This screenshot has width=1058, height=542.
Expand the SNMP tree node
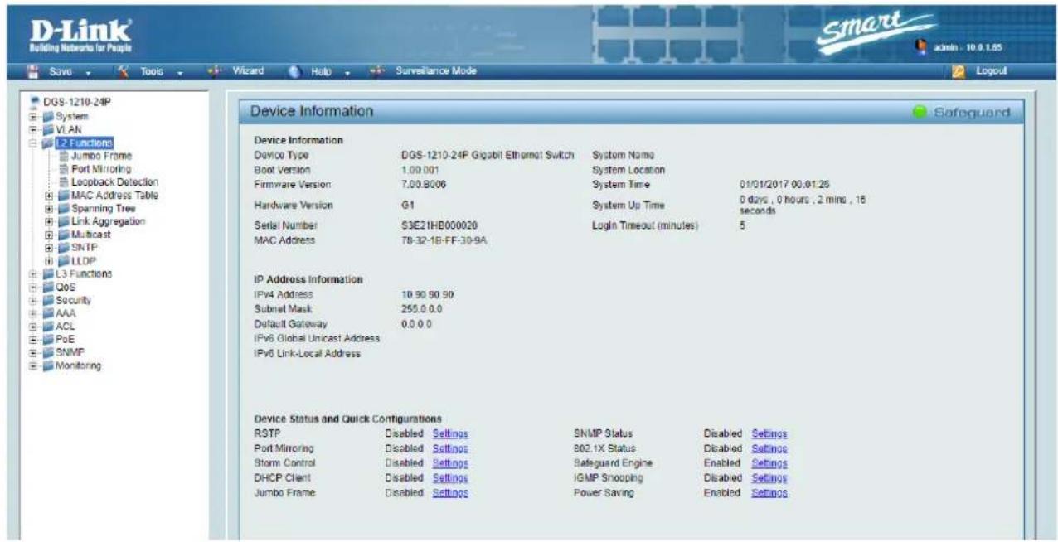point(34,352)
